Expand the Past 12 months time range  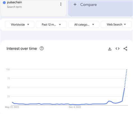51,24
